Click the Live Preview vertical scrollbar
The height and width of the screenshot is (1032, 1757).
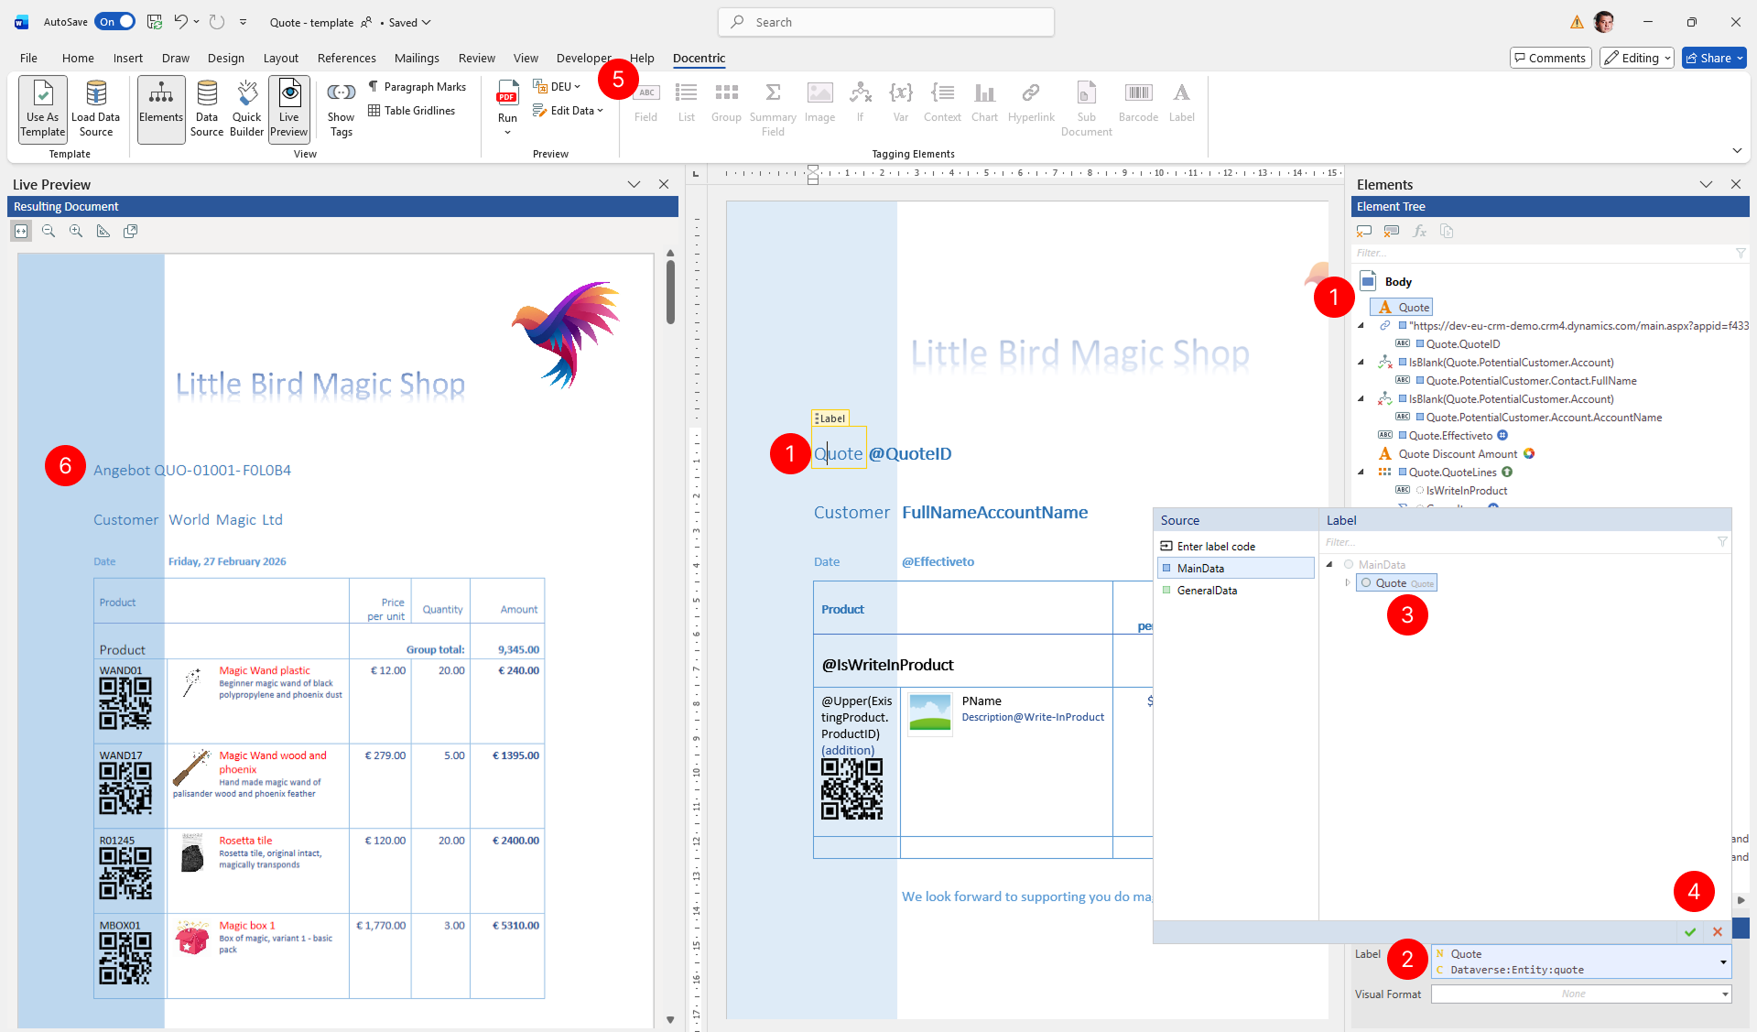point(670,291)
